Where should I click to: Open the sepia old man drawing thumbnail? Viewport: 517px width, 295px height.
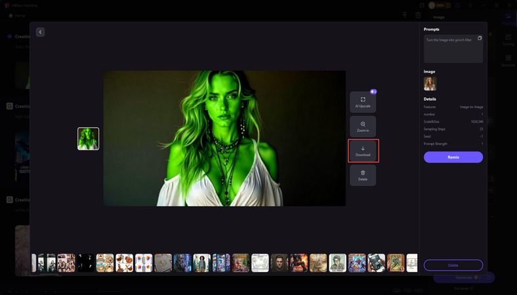tap(318, 263)
